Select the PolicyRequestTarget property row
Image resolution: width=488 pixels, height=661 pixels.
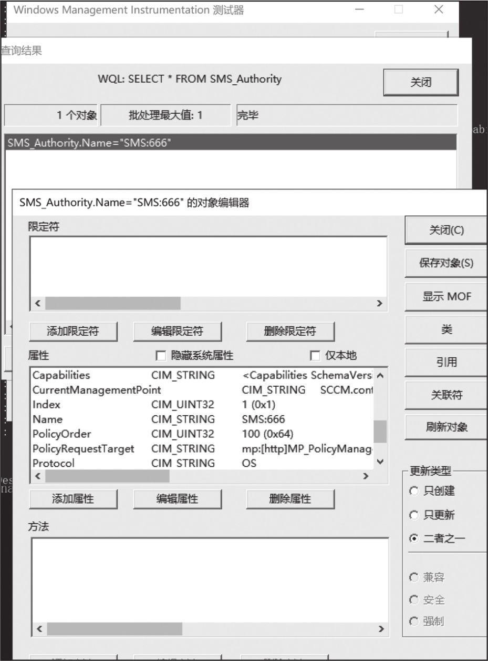point(202,449)
